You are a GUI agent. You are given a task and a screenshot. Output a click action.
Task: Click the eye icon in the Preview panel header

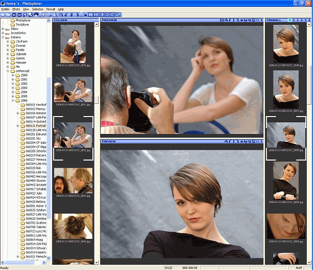(x=242, y=20)
